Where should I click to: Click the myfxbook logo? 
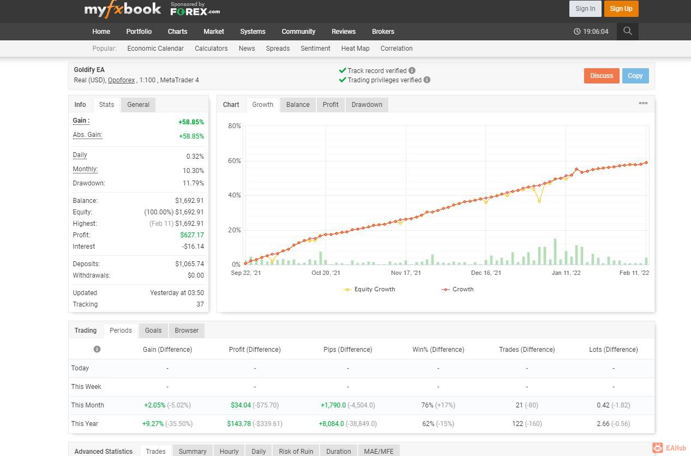click(123, 9)
